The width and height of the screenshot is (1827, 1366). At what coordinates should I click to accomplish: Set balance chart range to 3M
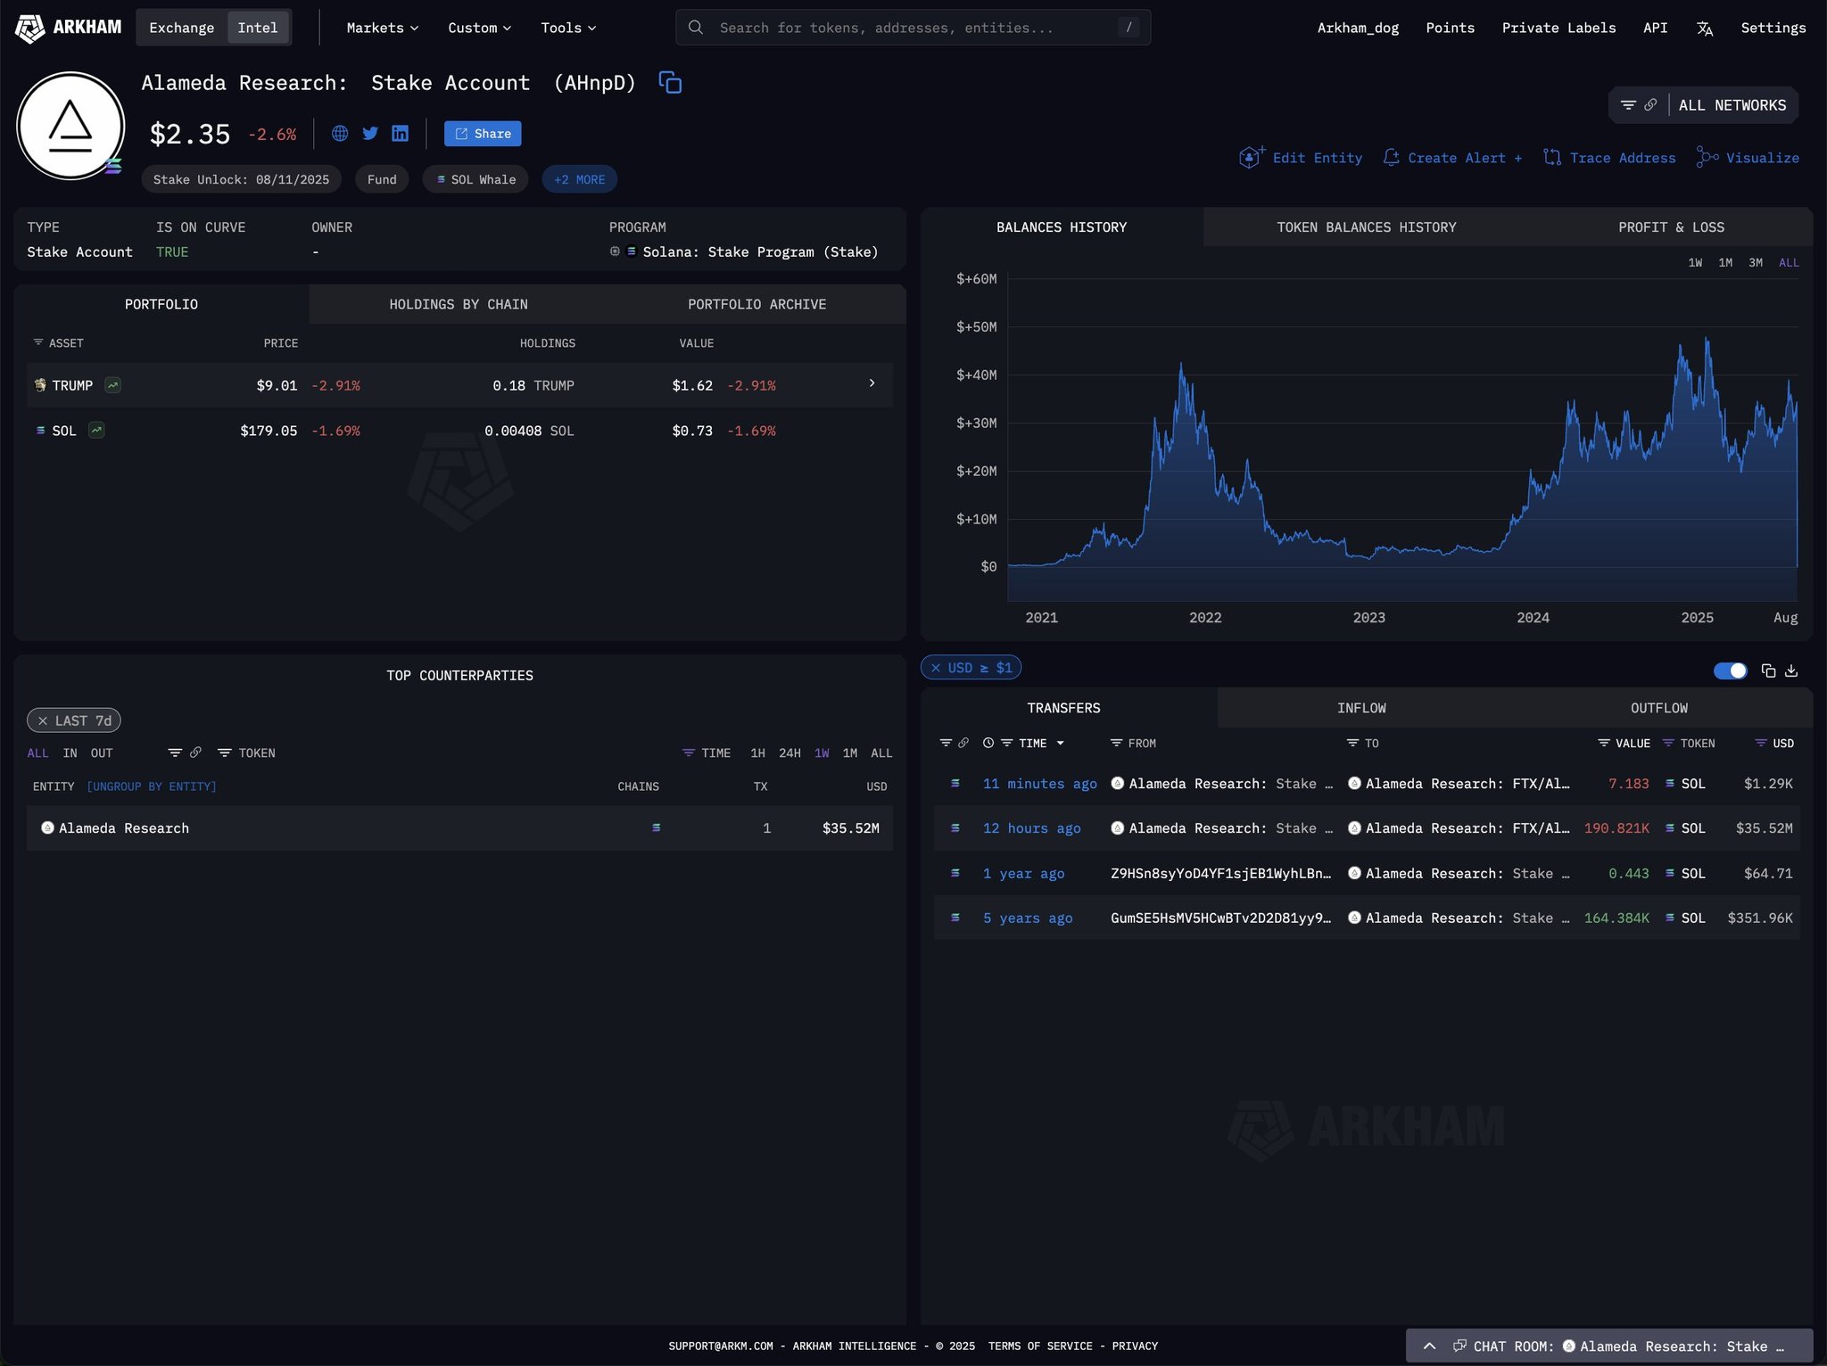[x=1756, y=263]
